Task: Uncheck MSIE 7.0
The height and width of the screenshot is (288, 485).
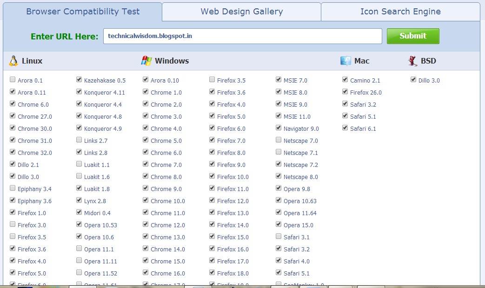Action: point(279,80)
